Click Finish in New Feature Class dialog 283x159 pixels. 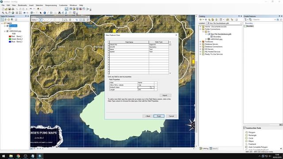tap(159, 116)
